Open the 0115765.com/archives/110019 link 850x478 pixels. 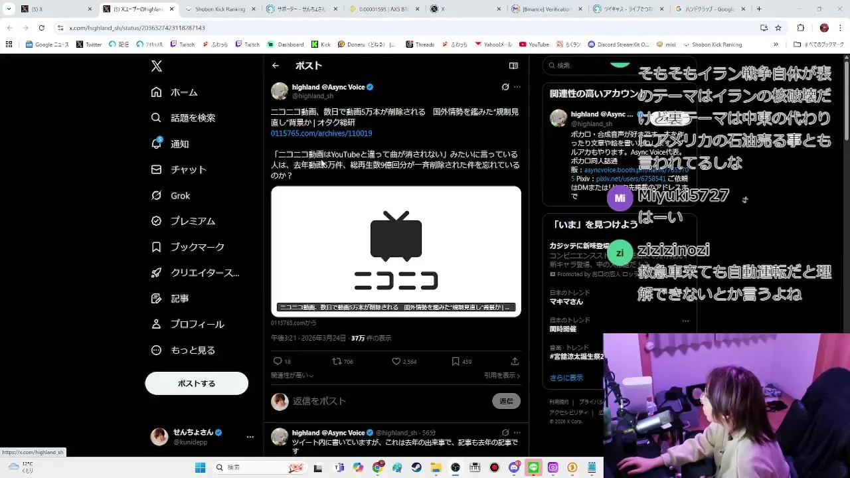tap(321, 133)
